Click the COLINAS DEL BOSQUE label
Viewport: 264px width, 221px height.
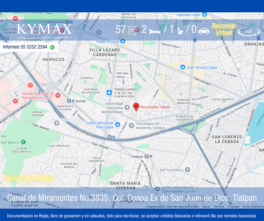[69, 165]
